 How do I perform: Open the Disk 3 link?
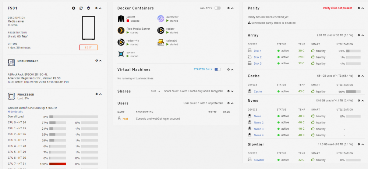258,64
